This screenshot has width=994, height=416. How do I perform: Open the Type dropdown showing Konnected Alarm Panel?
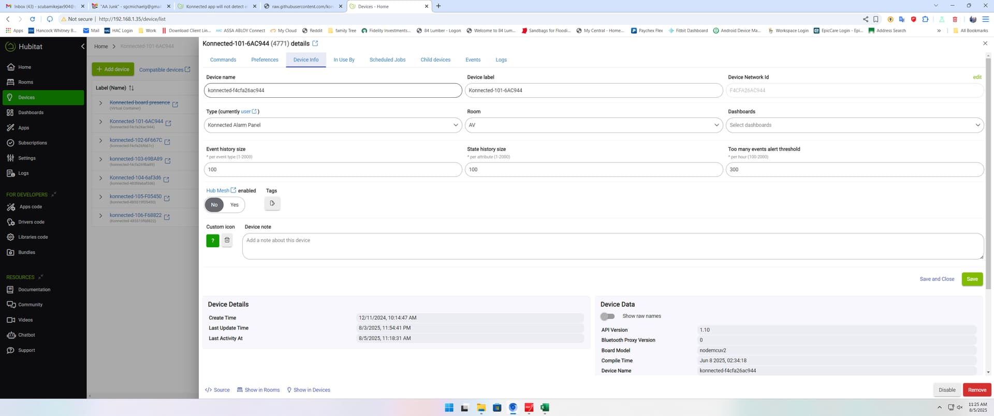[333, 125]
